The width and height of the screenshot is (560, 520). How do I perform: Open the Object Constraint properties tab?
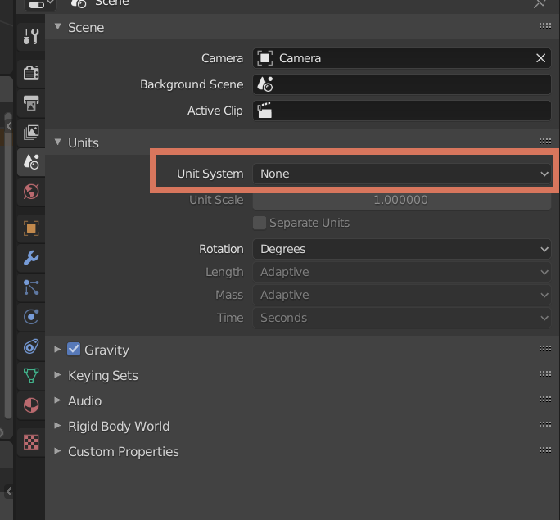point(31,346)
